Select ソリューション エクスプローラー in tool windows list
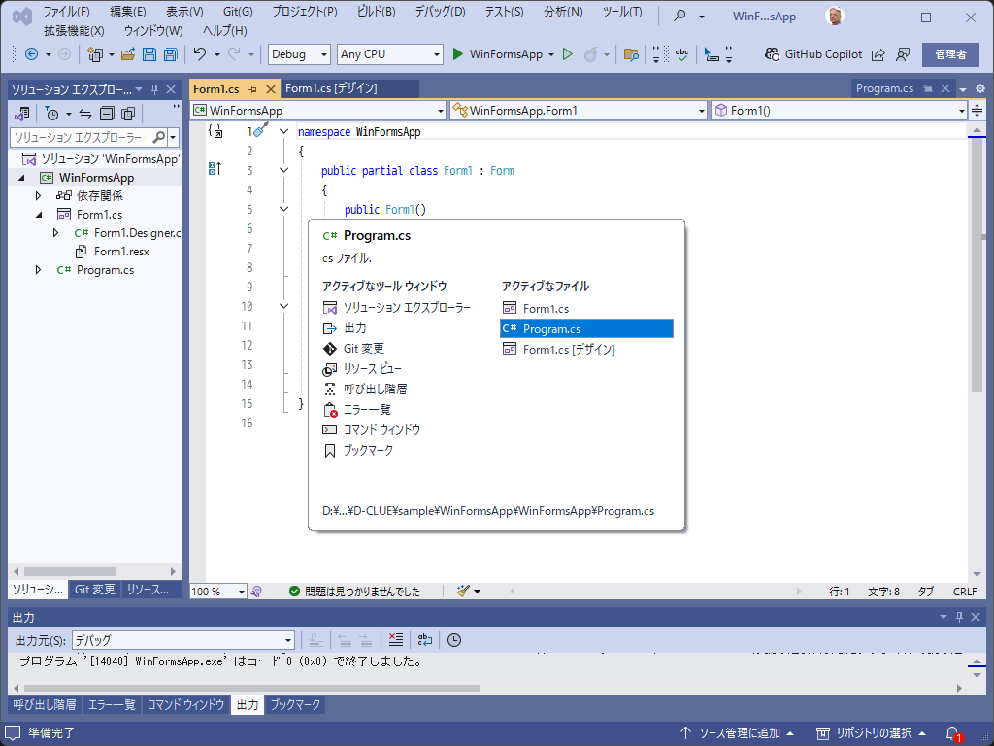Screen dimensions: 994x746 pos(396,308)
